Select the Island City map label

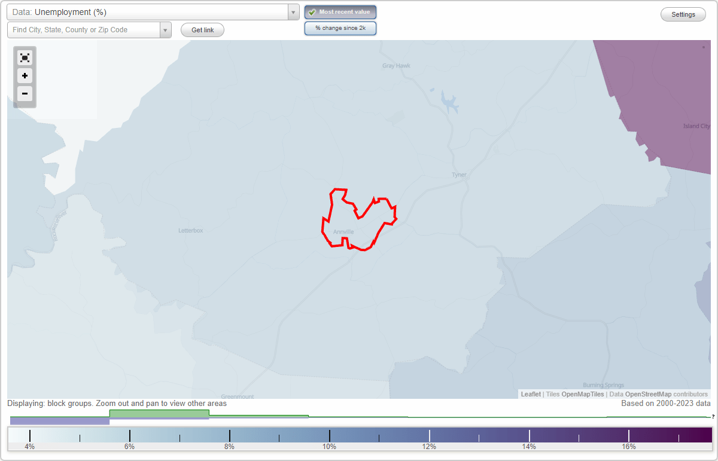pyautogui.click(x=696, y=126)
